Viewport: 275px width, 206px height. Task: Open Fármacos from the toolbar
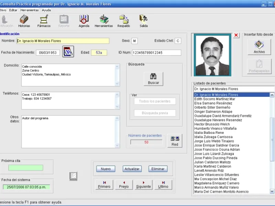[44, 21]
